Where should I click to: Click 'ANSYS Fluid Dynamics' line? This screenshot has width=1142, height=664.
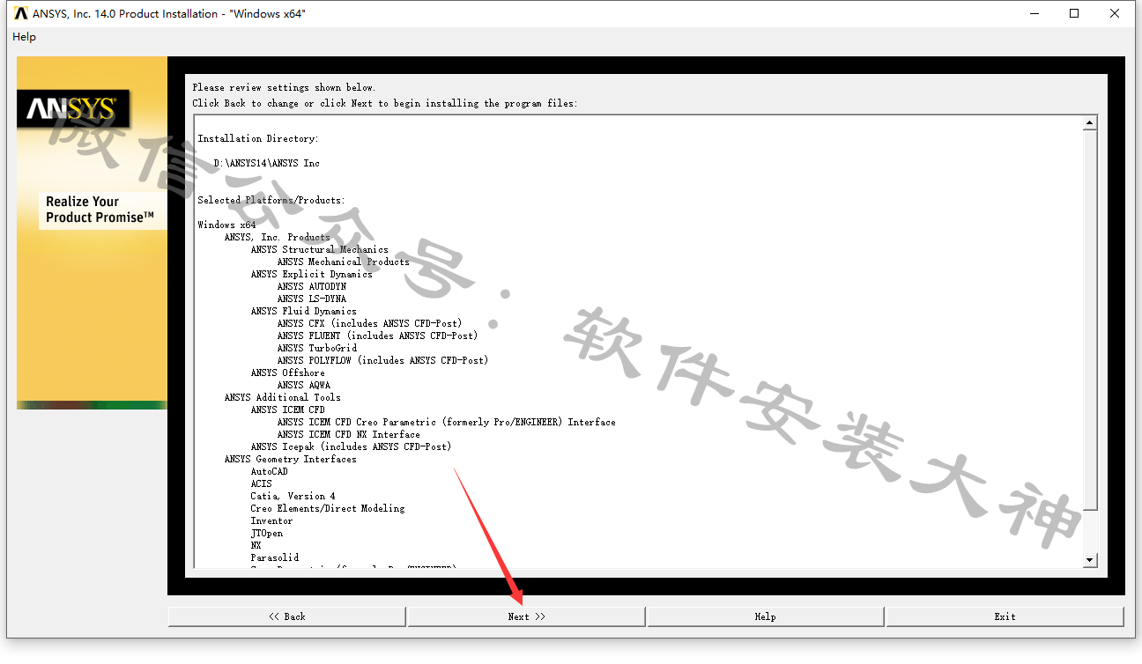(303, 311)
